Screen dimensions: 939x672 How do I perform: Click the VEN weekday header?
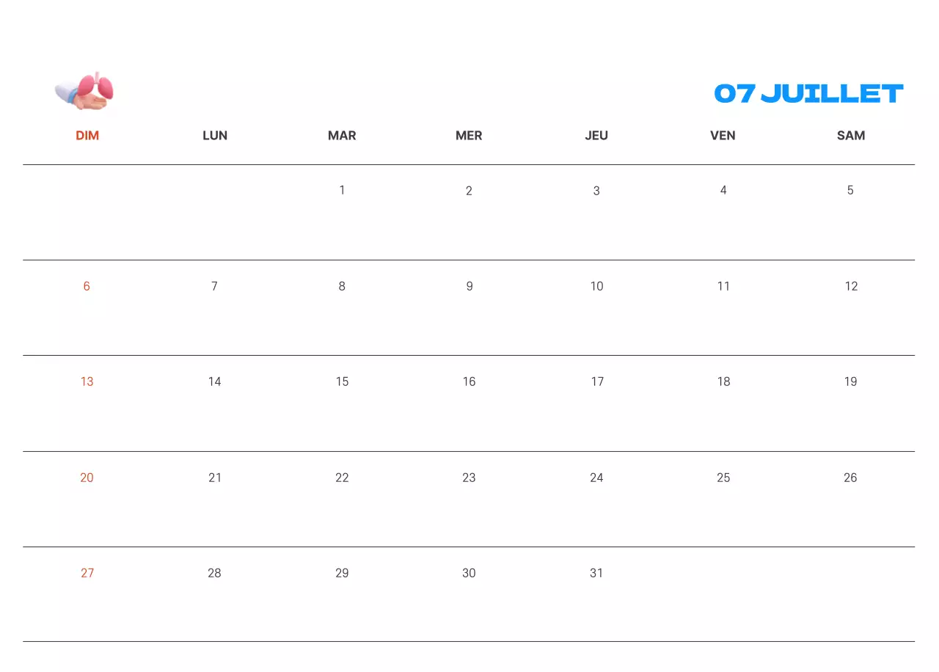click(723, 136)
